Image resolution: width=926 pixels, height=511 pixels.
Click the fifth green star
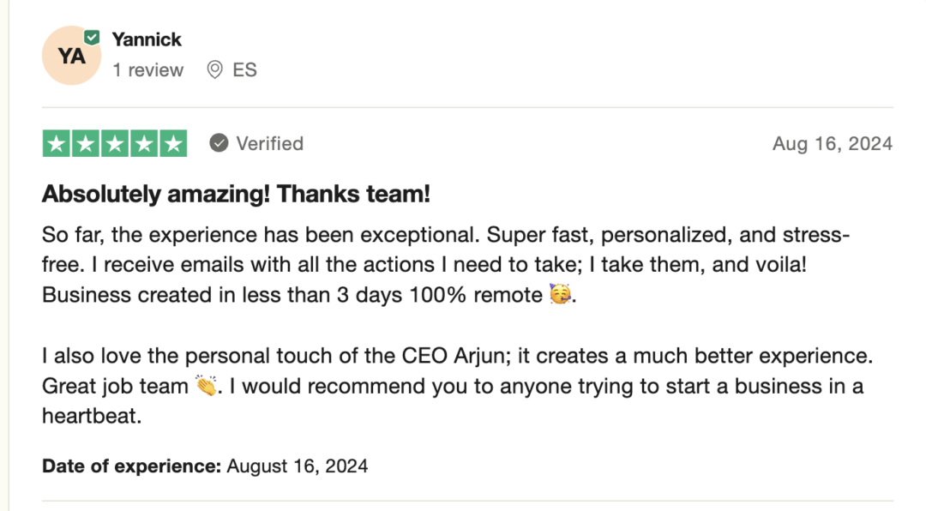coord(173,143)
